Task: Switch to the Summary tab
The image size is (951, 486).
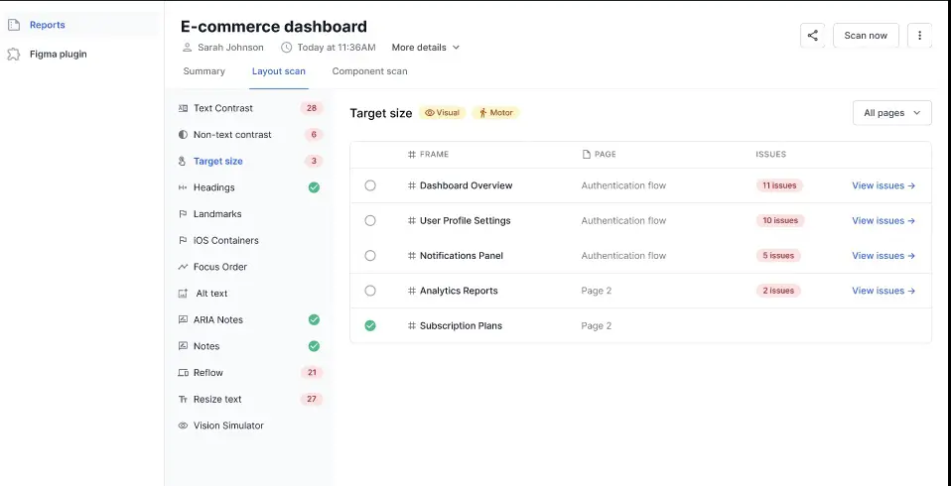Action: point(204,71)
